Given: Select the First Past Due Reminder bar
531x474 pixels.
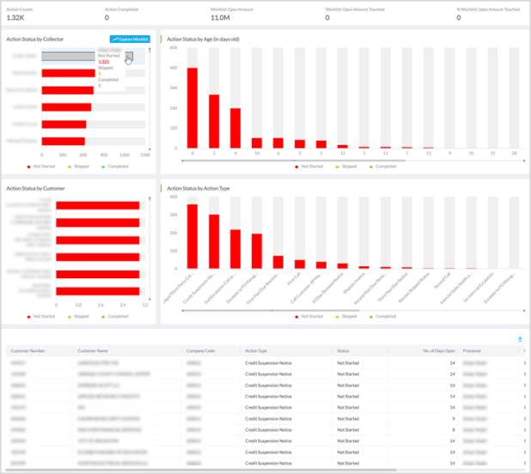Looking at the screenshot, I should pyautogui.click(x=278, y=262).
